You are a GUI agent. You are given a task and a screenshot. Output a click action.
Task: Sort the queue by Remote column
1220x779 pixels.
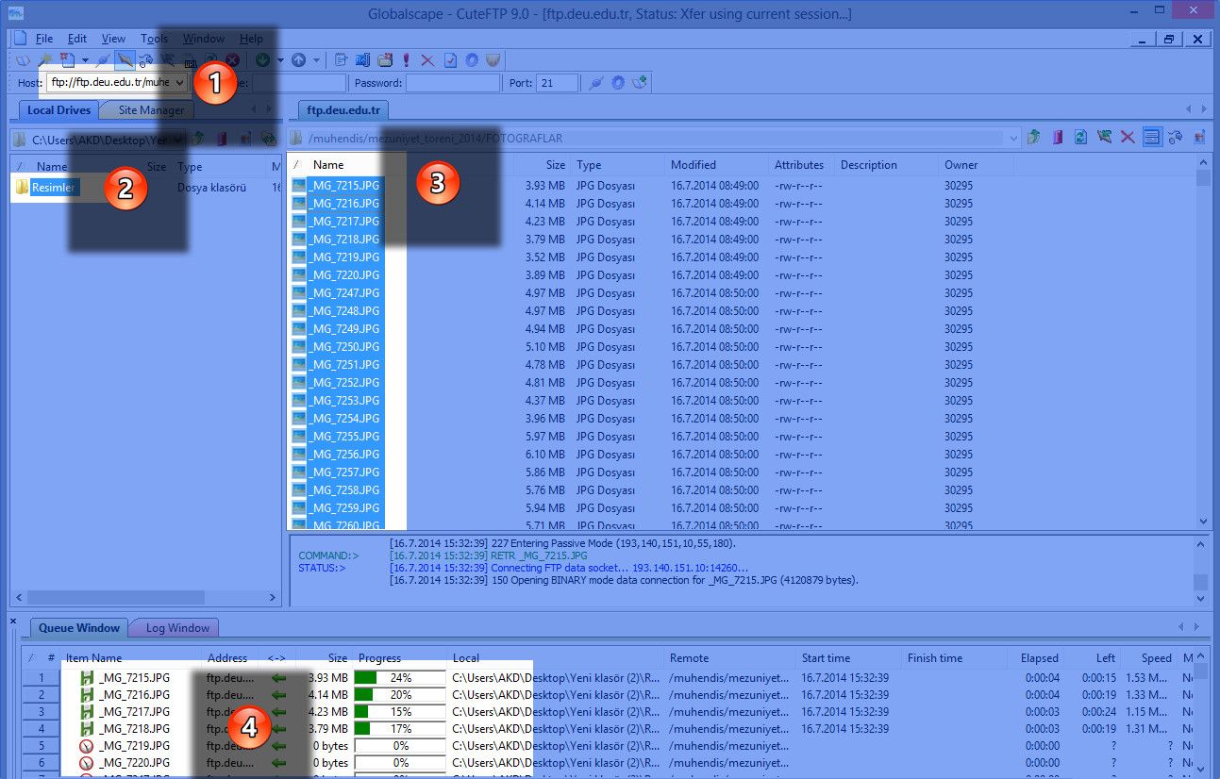728,658
